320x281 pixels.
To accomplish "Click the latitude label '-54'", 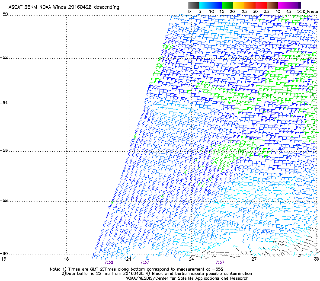I will click(x=4, y=103).
